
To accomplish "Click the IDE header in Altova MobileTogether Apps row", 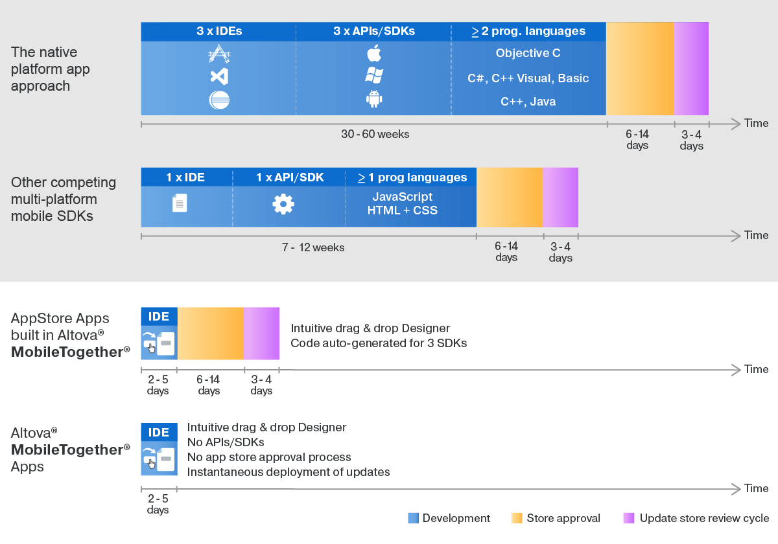I will [159, 433].
